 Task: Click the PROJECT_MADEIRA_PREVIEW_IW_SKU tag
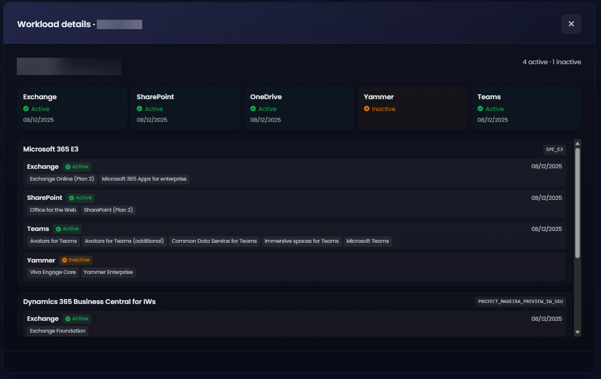click(x=521, y=302)
